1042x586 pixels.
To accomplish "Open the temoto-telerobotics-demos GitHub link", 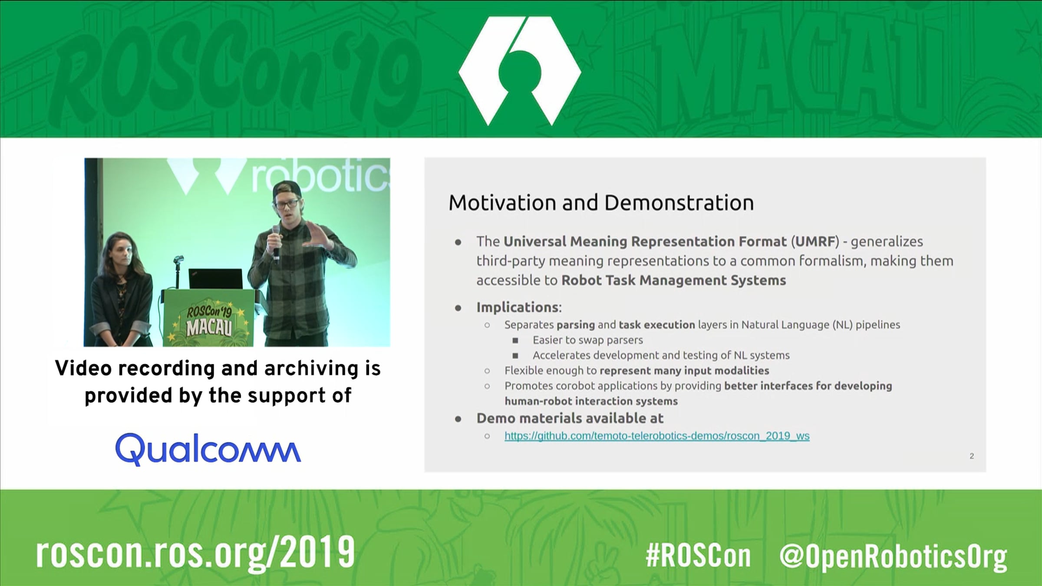I will [x=657, y=436].
